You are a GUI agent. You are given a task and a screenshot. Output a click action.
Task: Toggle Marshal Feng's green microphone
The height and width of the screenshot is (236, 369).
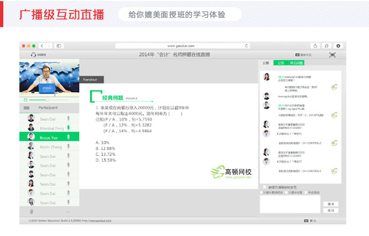click(69, 128)
